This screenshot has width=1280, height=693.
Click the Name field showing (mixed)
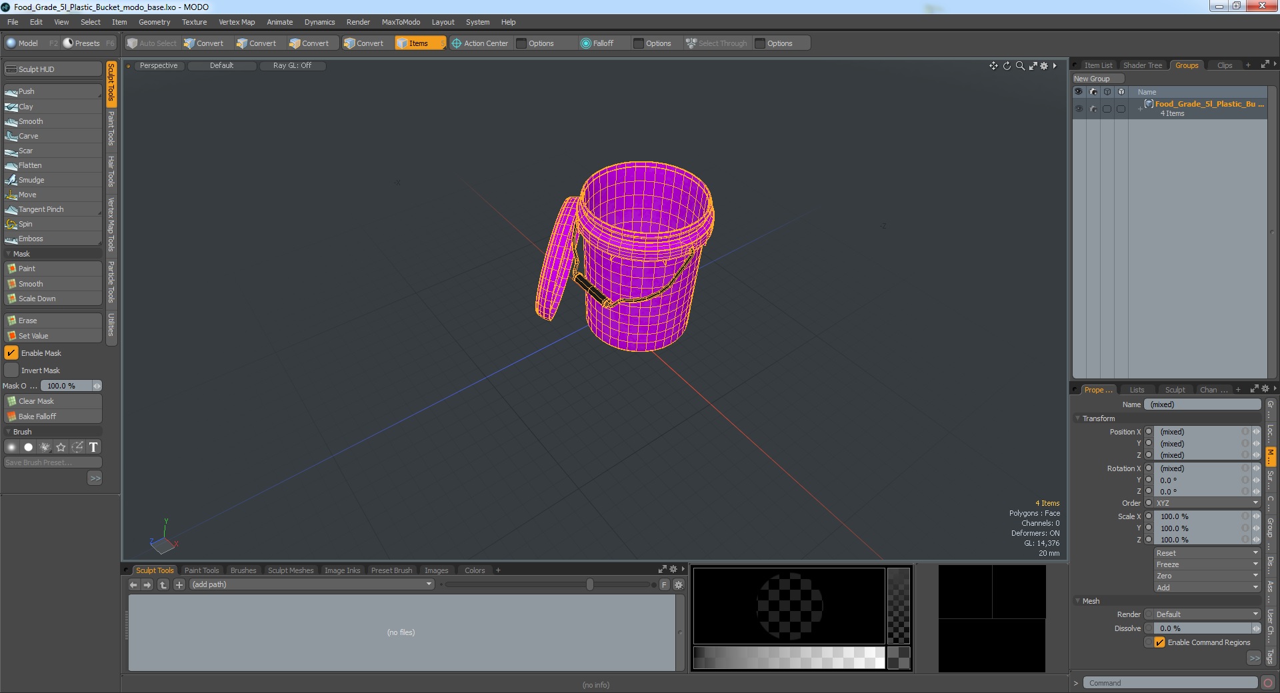click(1202, 404)
